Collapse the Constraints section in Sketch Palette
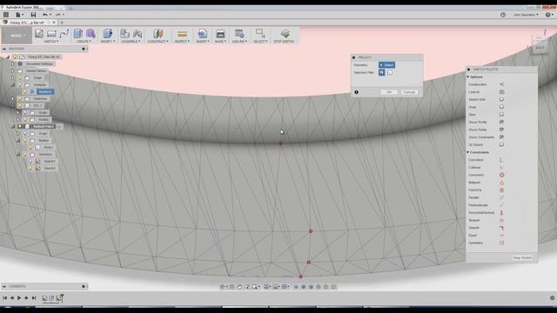Image resolution: width=557 pixels, height=313 pixels. pos(468,152)
